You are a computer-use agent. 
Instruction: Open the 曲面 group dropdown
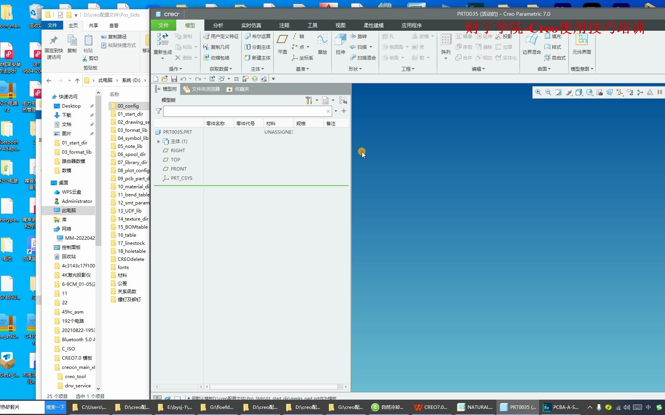(544, 69)
